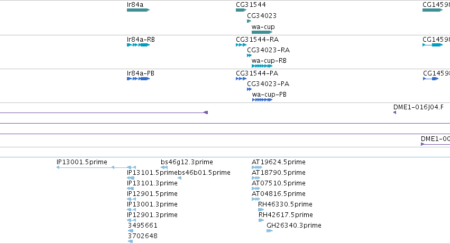
Task: Select the 3495661 feature label
Action: tap(143, 226)
